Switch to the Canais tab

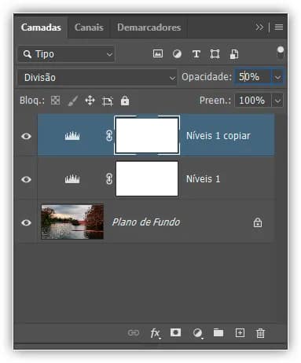pyautogui.click(x=89, y=27)
